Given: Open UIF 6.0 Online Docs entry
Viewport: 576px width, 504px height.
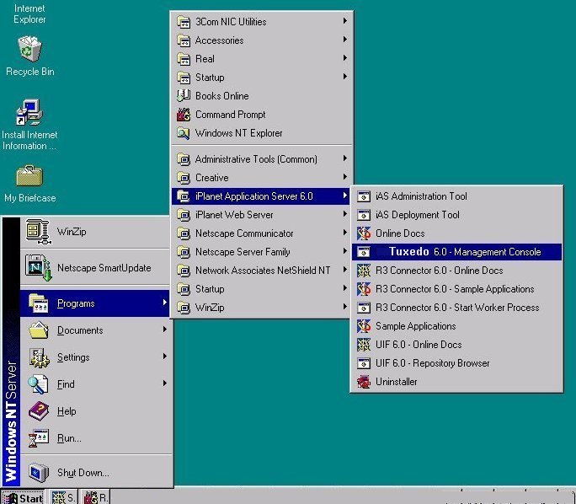Looking at the screenshot, I should tap(456, 345).
